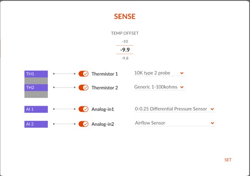Select -10 in the temp offset picker
250x176 pixels.
125,42
